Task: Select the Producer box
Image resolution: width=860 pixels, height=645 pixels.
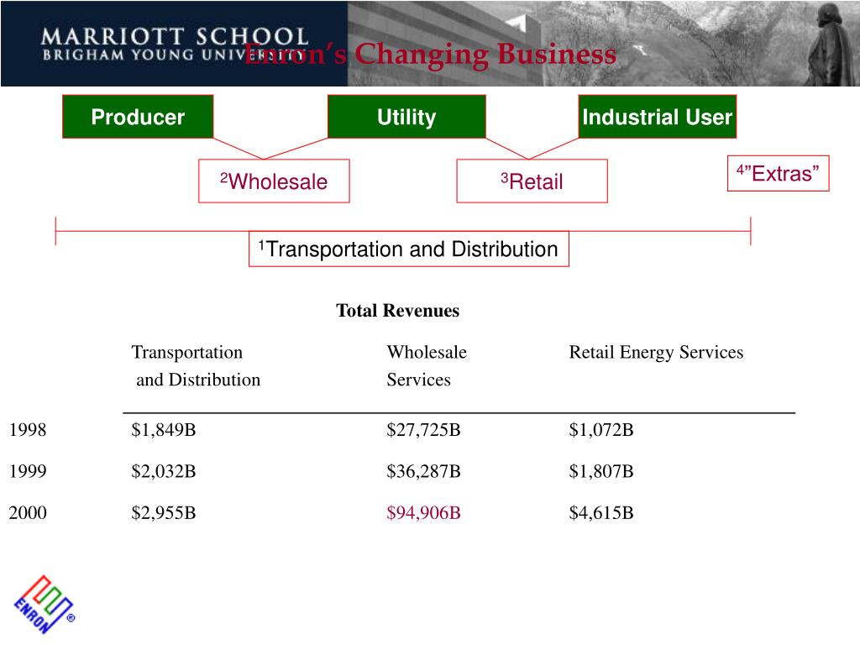Action: [138, 117]
